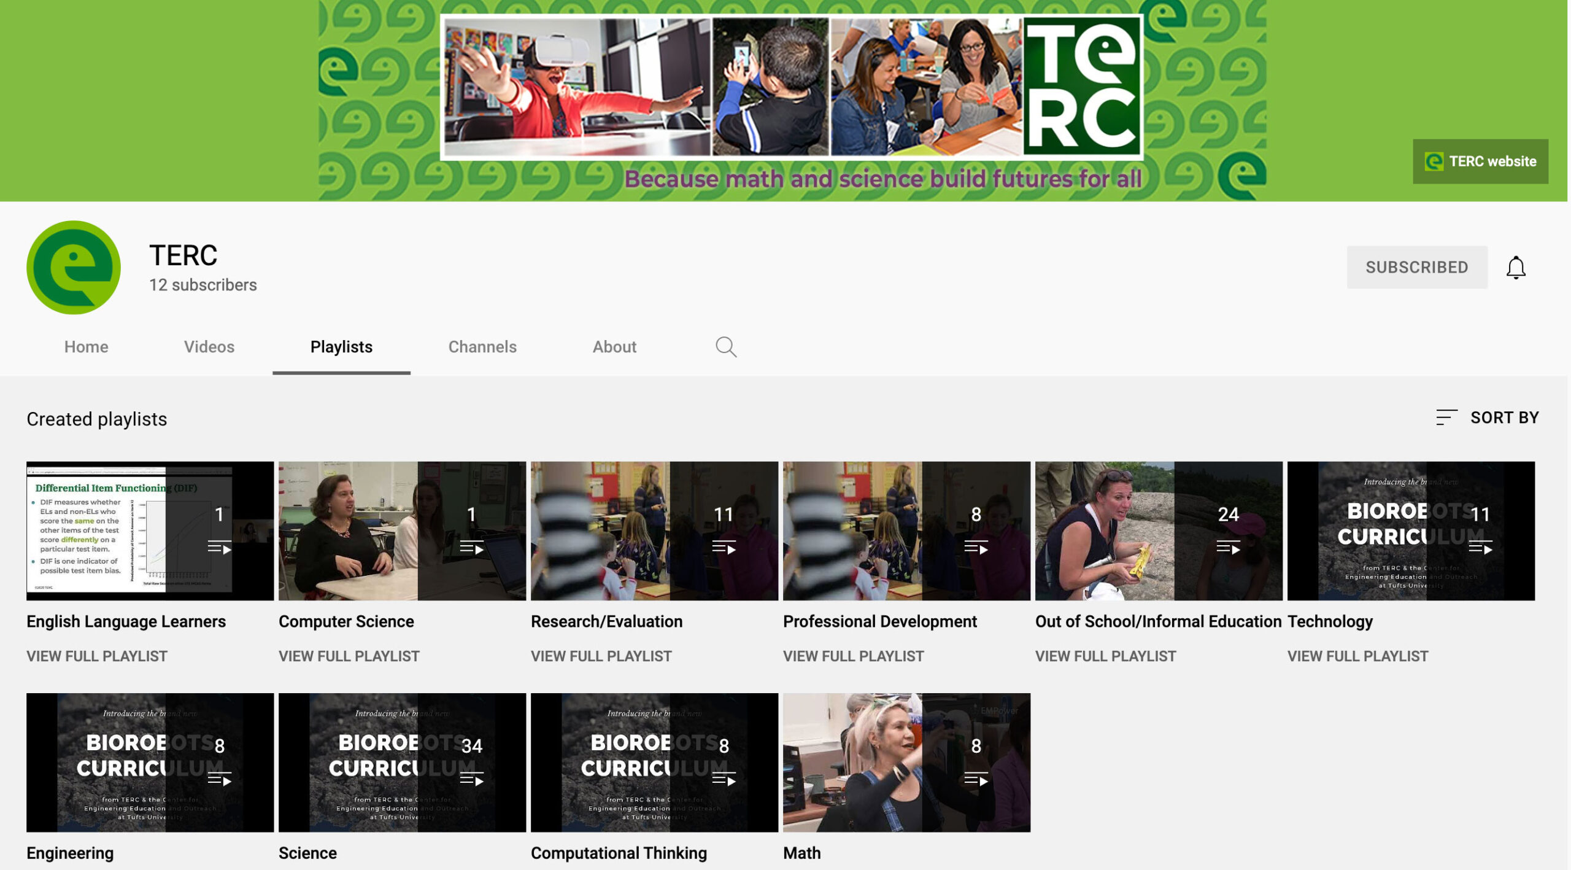View full Out of School/Informal Education playlist

pos(1106,656)
